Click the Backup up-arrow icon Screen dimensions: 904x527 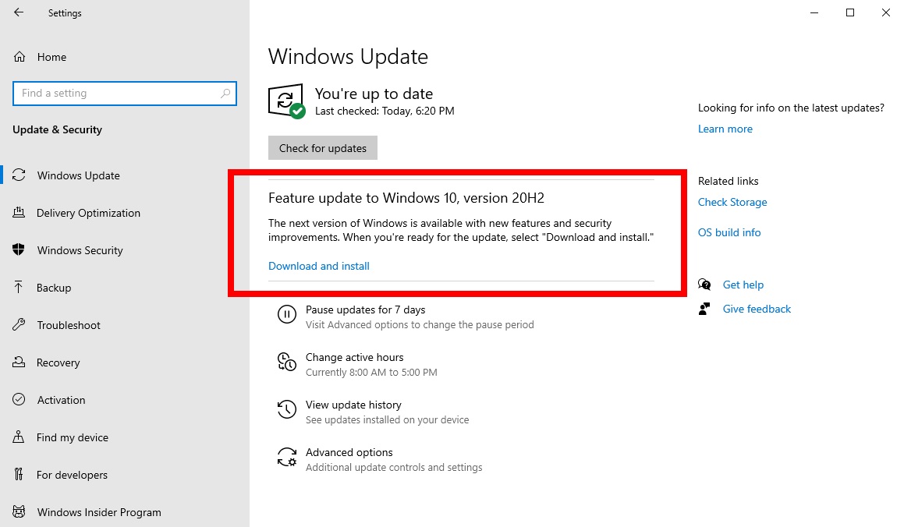[x=19, y=288]
